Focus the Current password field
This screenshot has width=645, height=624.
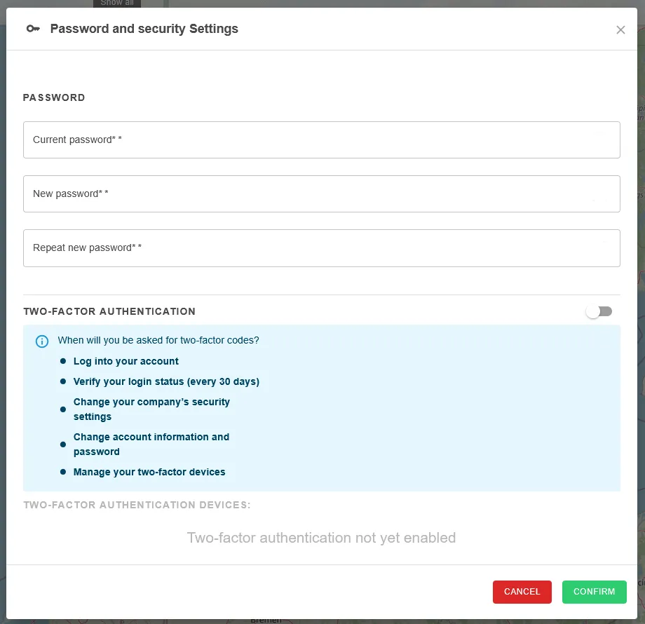322,140
